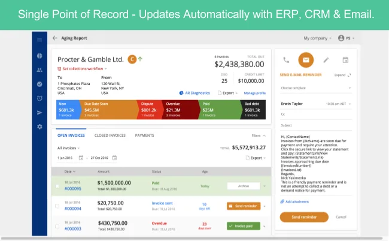Click the email message body text area
The image size is (389, 241).
pos(315,164)
